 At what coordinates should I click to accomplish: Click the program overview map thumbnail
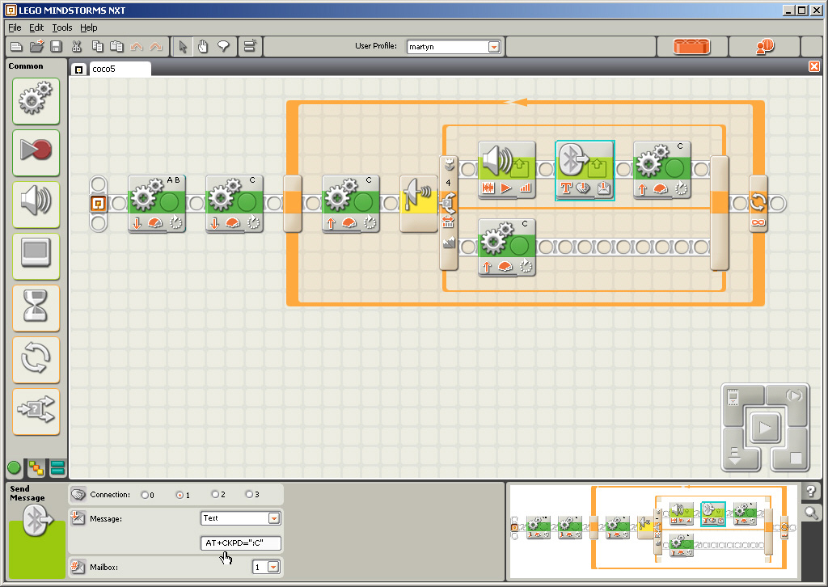coord(653,533)
